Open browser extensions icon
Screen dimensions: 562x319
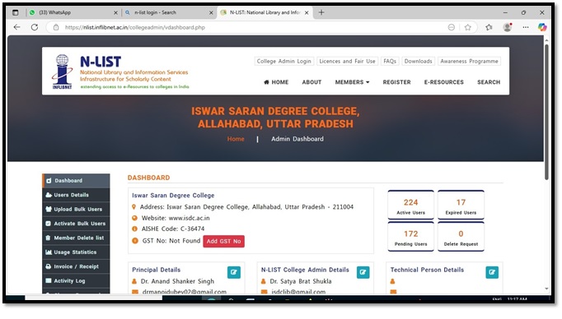click(x=489, y=27)
